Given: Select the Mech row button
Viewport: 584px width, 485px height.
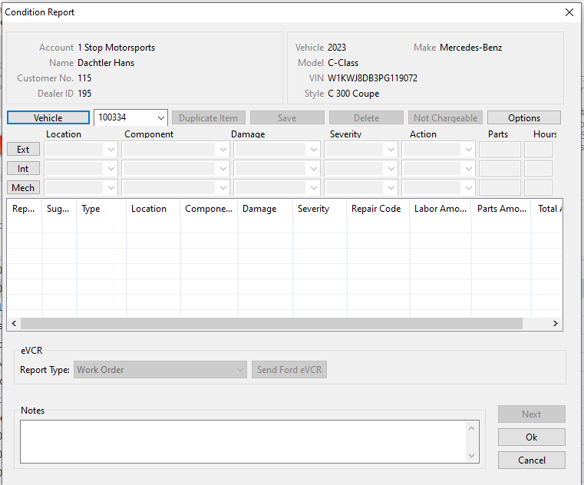Looking at the screenshot, I should tap(23, 188).
